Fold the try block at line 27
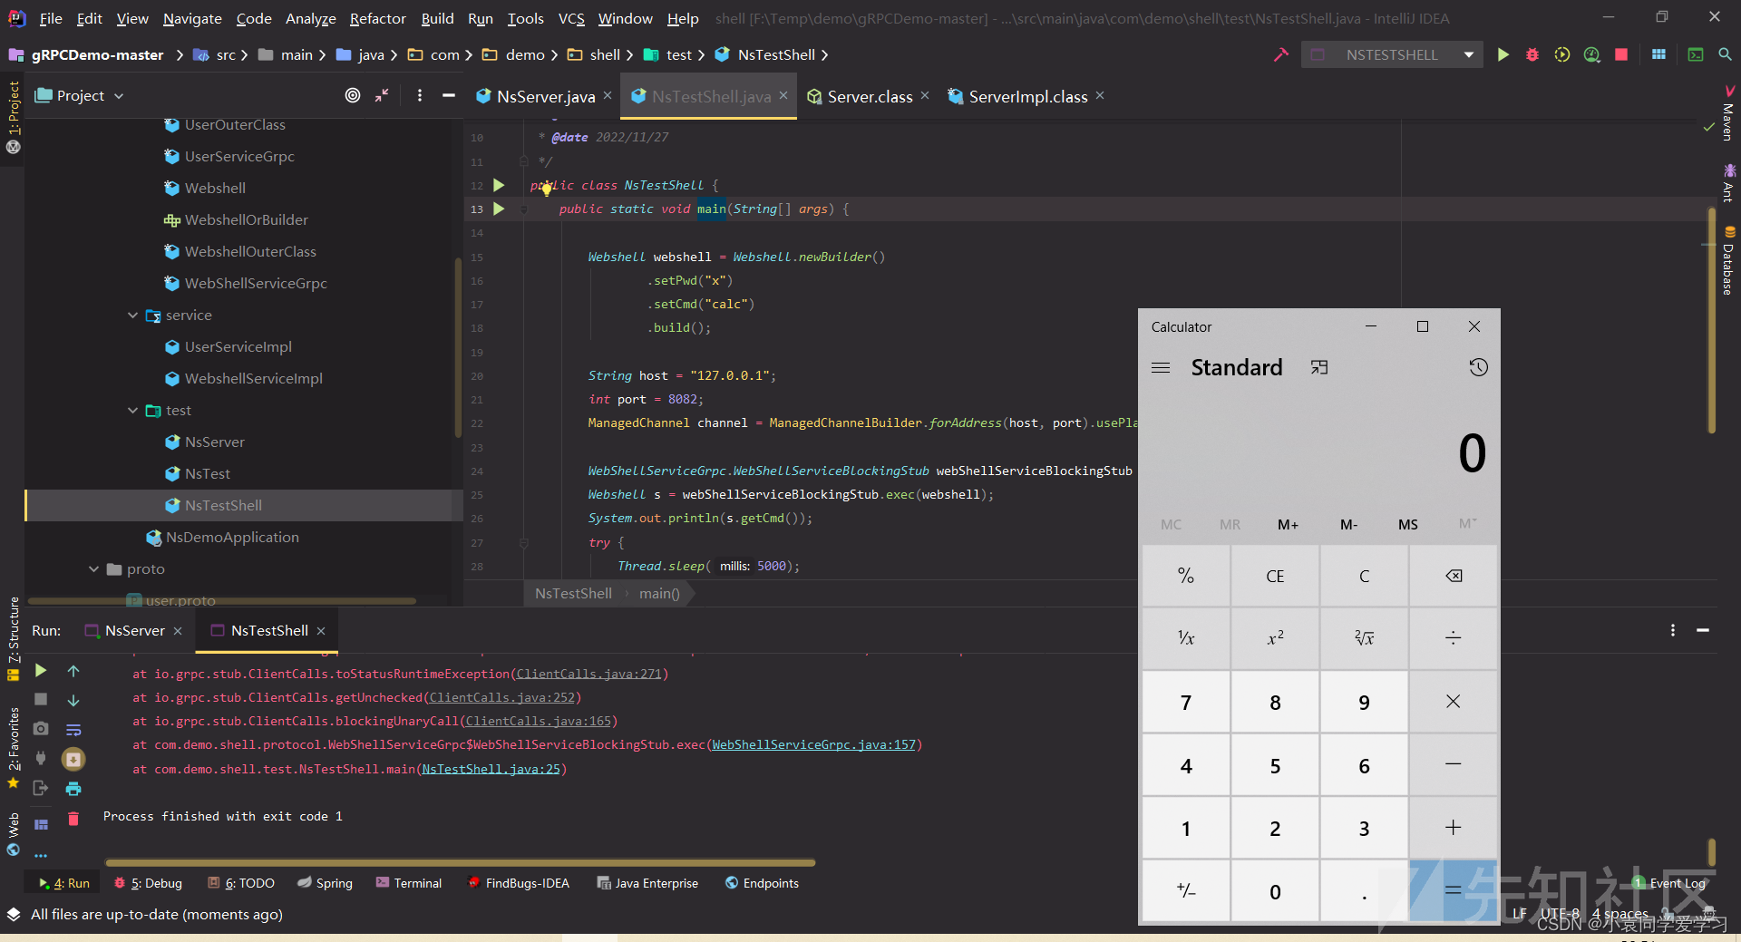1741x942 pixels. (523, 542)
